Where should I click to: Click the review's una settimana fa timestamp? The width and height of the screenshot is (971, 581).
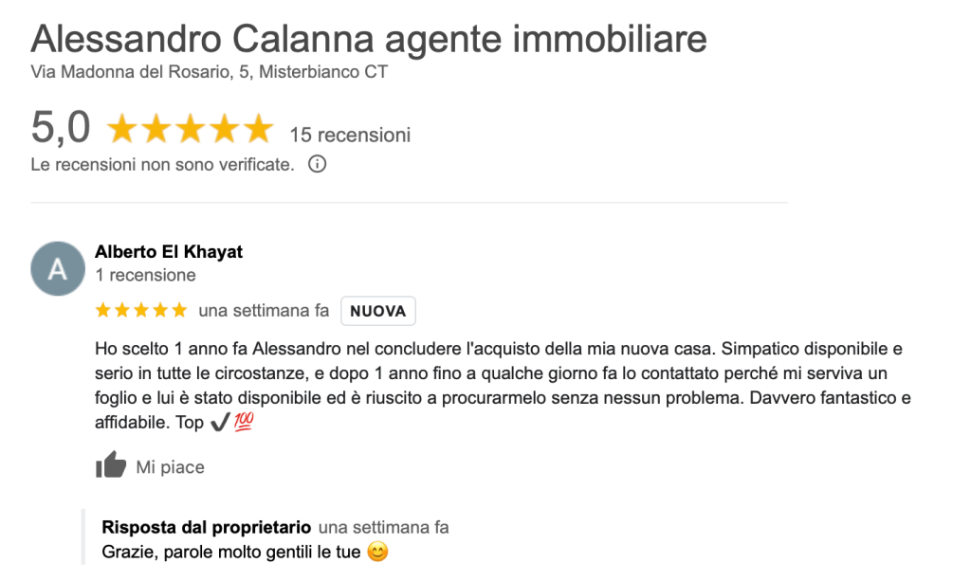coord(264,311)
